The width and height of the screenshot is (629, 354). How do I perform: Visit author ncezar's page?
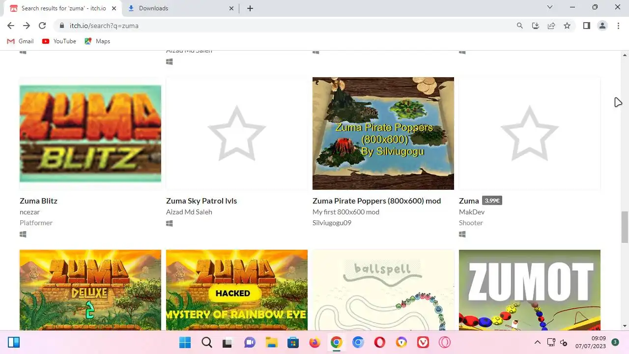pos(29,212)
